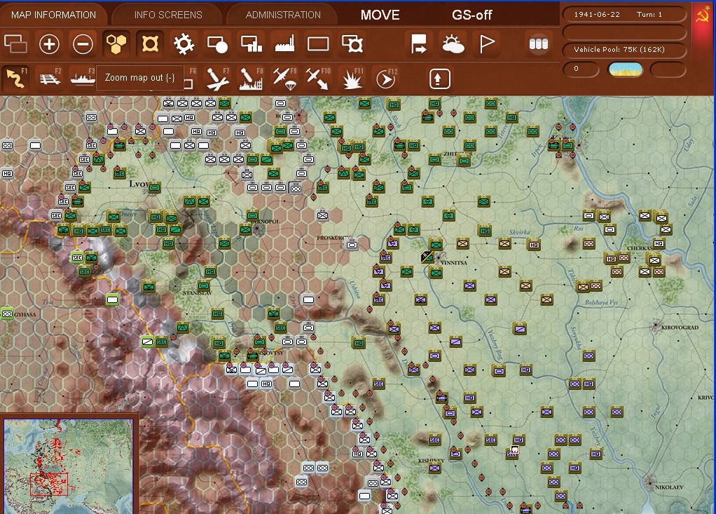Select F2 Rail mode icon

tap(50, 79)
